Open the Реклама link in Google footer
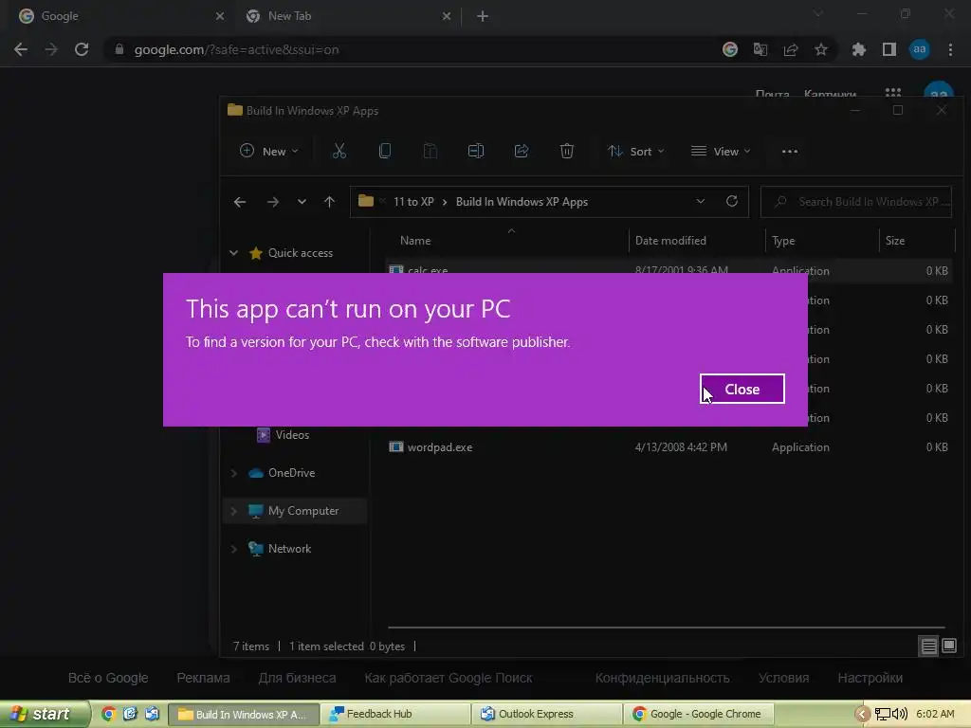Image resolution: width=971 pixels, height=728 pixels. coord(203,678)
